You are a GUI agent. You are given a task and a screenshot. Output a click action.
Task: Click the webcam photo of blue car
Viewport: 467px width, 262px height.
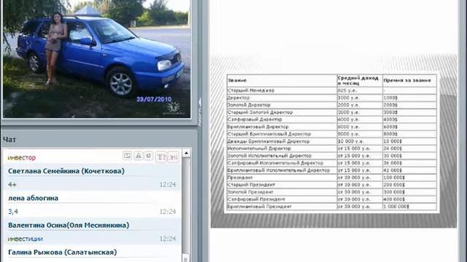click(x=96, y=58)
